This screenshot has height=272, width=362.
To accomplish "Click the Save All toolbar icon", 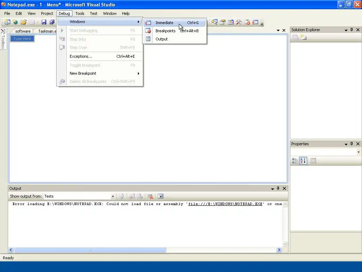I will [x=52, y=22].
